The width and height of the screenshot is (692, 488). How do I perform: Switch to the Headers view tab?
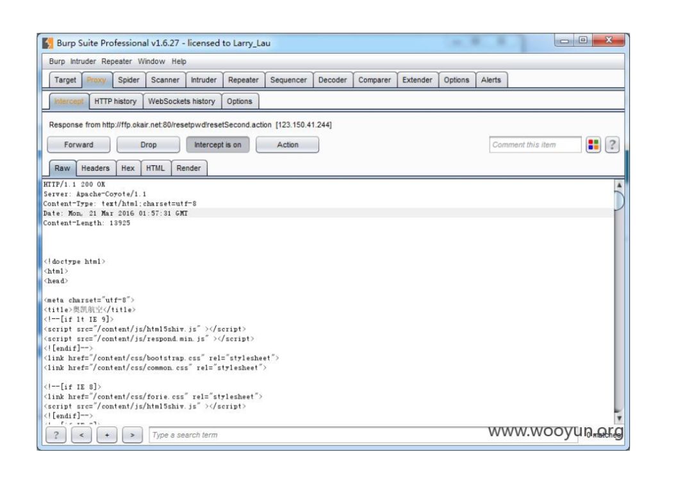[95, 168]
